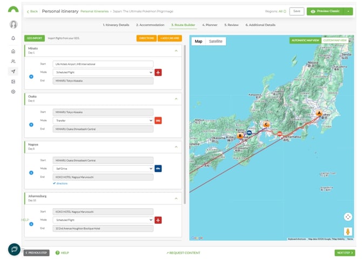The width and height of the screenshot is (362, 260).
Task: Open the Osaka Mode Transfer dropdown
Action: [x=103, y=120]
